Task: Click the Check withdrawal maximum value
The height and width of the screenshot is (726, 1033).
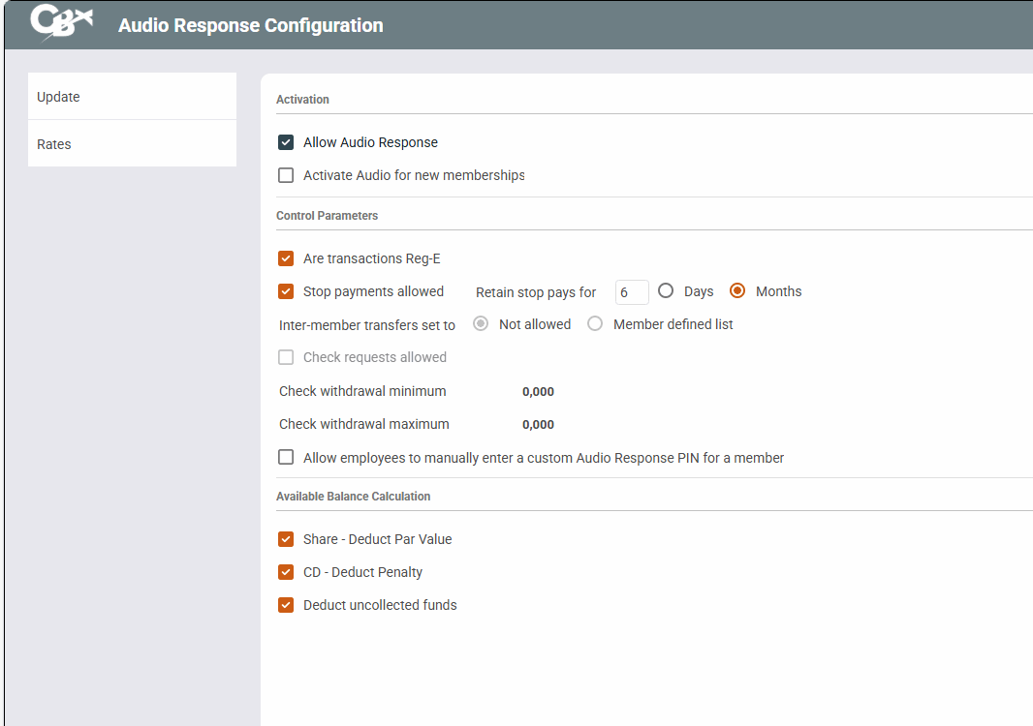Action: 538,425
